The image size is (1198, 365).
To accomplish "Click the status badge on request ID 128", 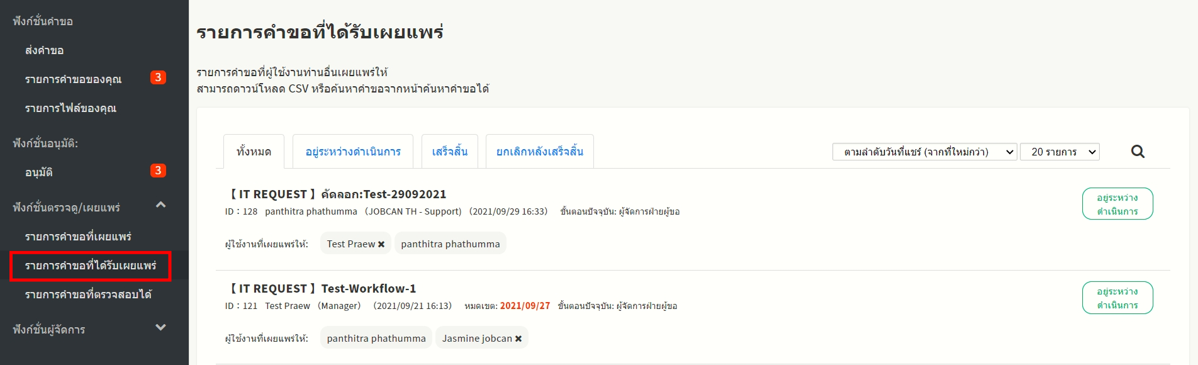I will click(1117, 204).
